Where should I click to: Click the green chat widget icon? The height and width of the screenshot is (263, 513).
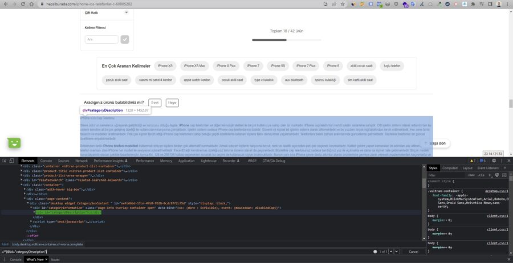tap(14, 143)
